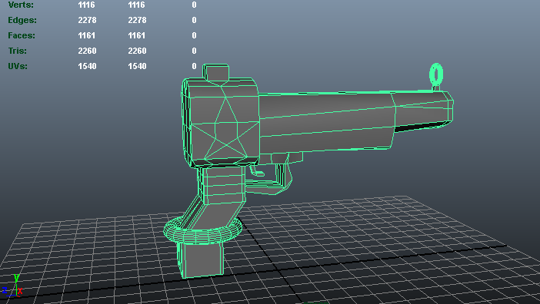The height and width of the screenshot is (304, 540).
Task: Click the XYZ axis orientation gizmo
Action: (x=12, y=286)
